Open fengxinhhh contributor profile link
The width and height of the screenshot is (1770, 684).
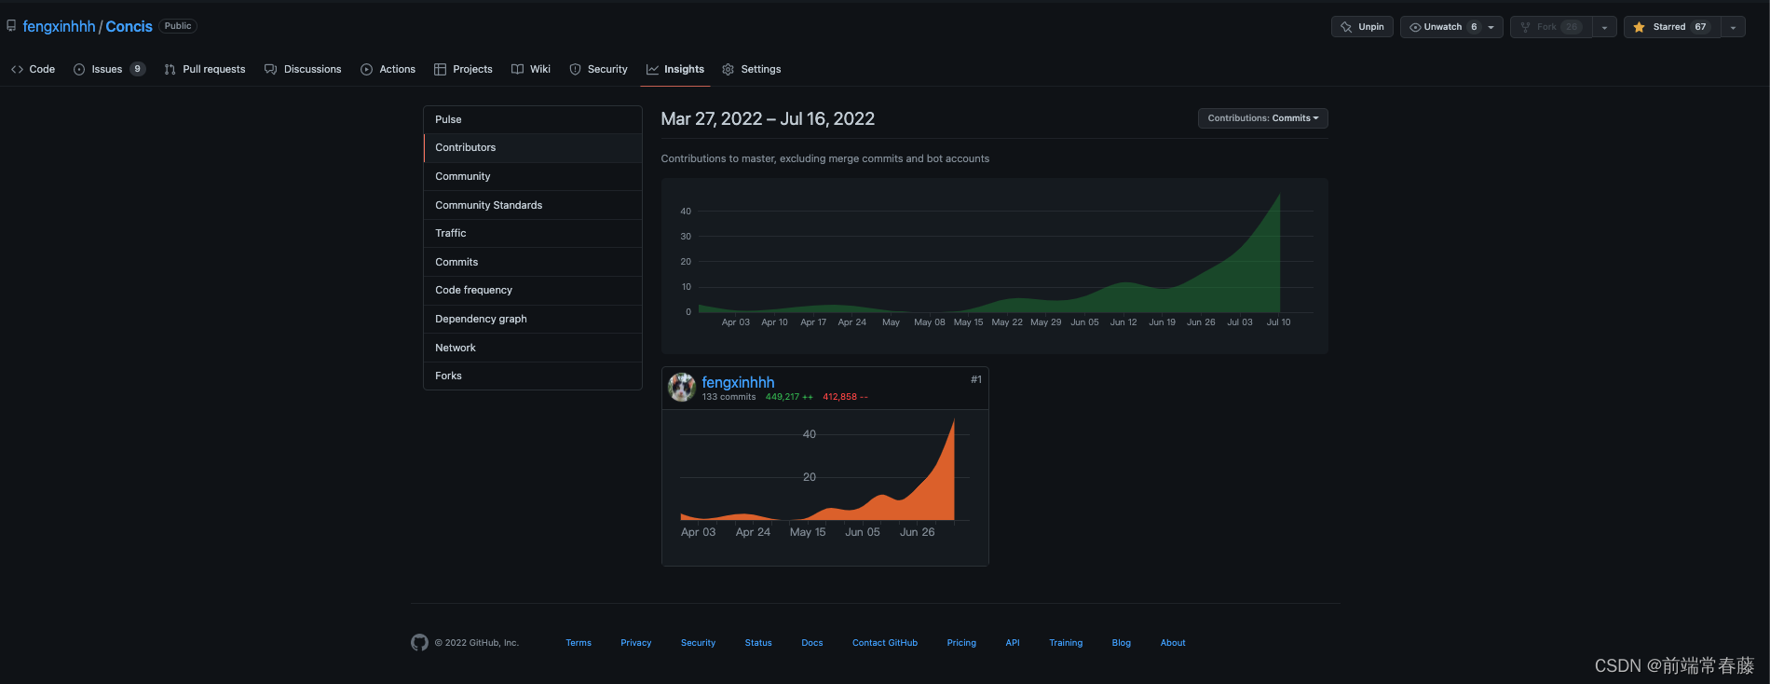tap(738, 382)
